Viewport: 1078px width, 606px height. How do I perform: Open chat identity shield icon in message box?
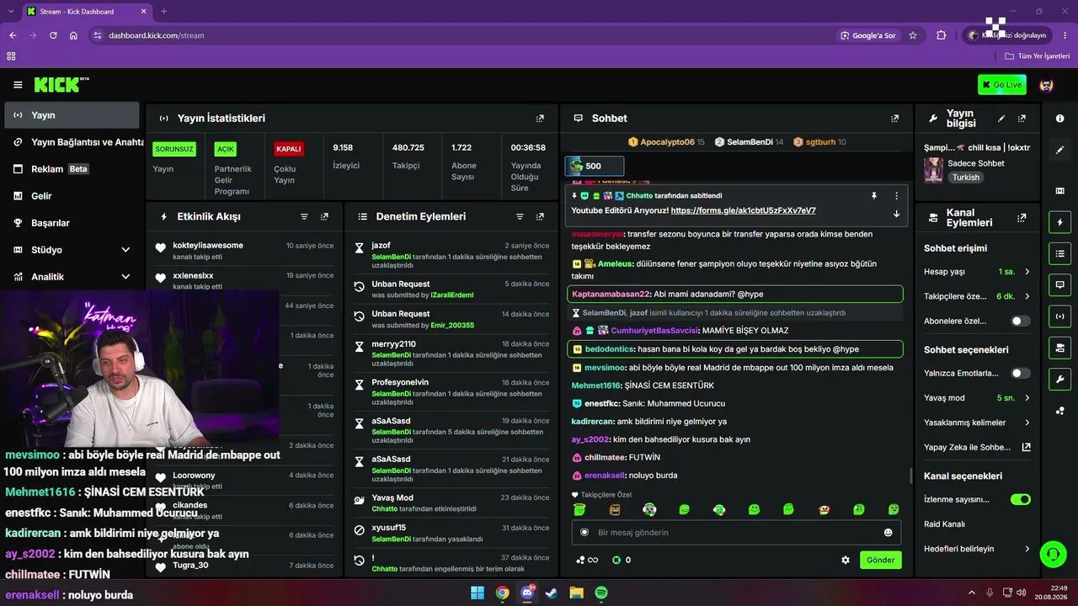click(x=584, y=532)
